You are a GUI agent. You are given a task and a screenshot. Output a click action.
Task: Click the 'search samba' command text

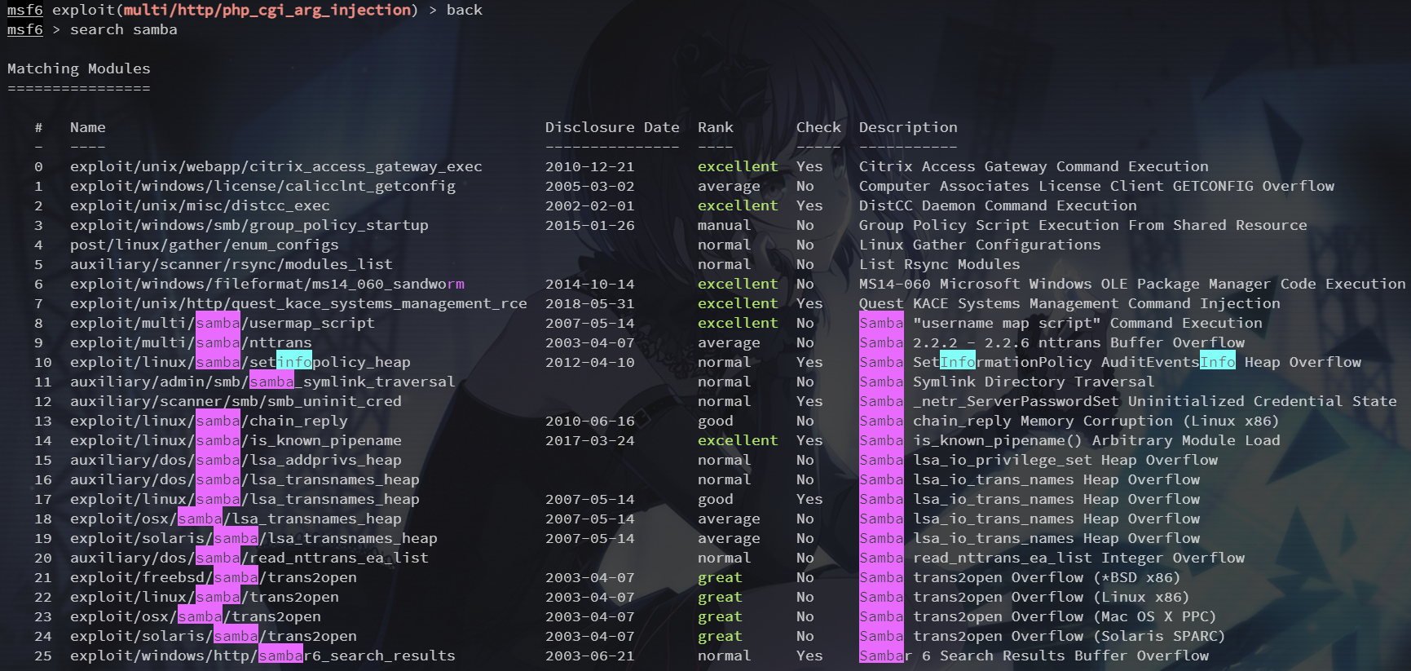123,29
